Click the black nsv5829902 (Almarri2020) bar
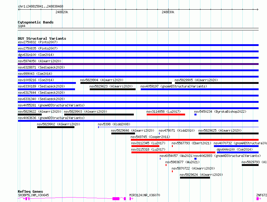 [56, 127]
